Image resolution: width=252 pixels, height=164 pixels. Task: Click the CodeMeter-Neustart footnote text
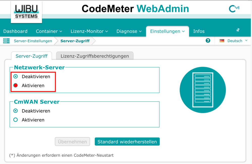coord(61,155)
